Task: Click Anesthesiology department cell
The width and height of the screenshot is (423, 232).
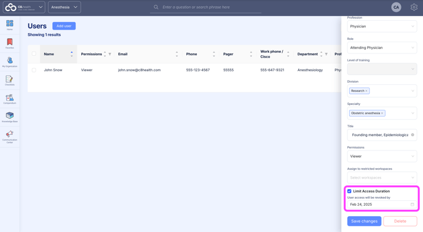Action: 310,70
